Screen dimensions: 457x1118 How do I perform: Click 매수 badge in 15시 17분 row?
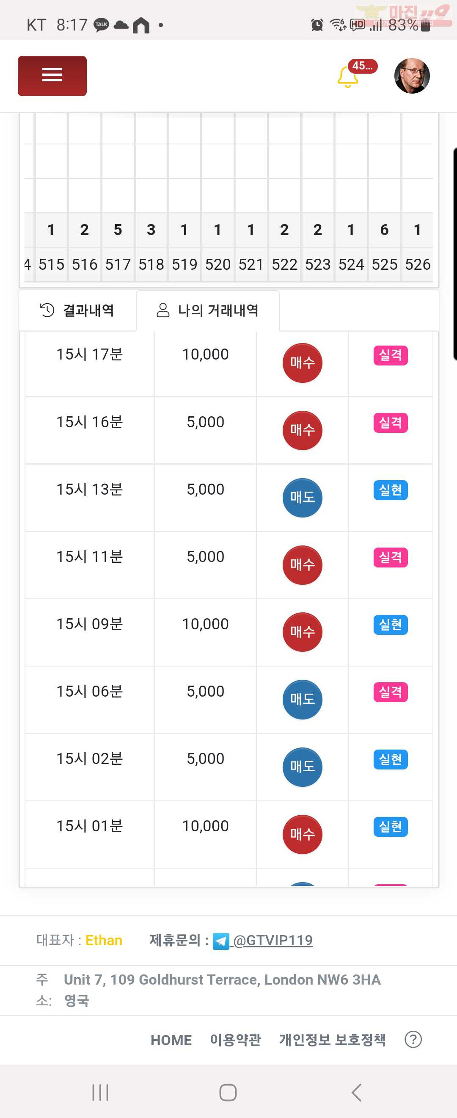(x=302, y=363)
